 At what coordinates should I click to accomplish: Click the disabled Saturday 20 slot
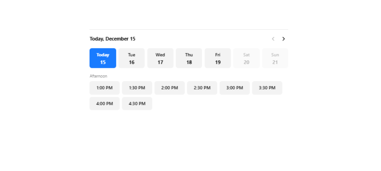pos(246,58)
